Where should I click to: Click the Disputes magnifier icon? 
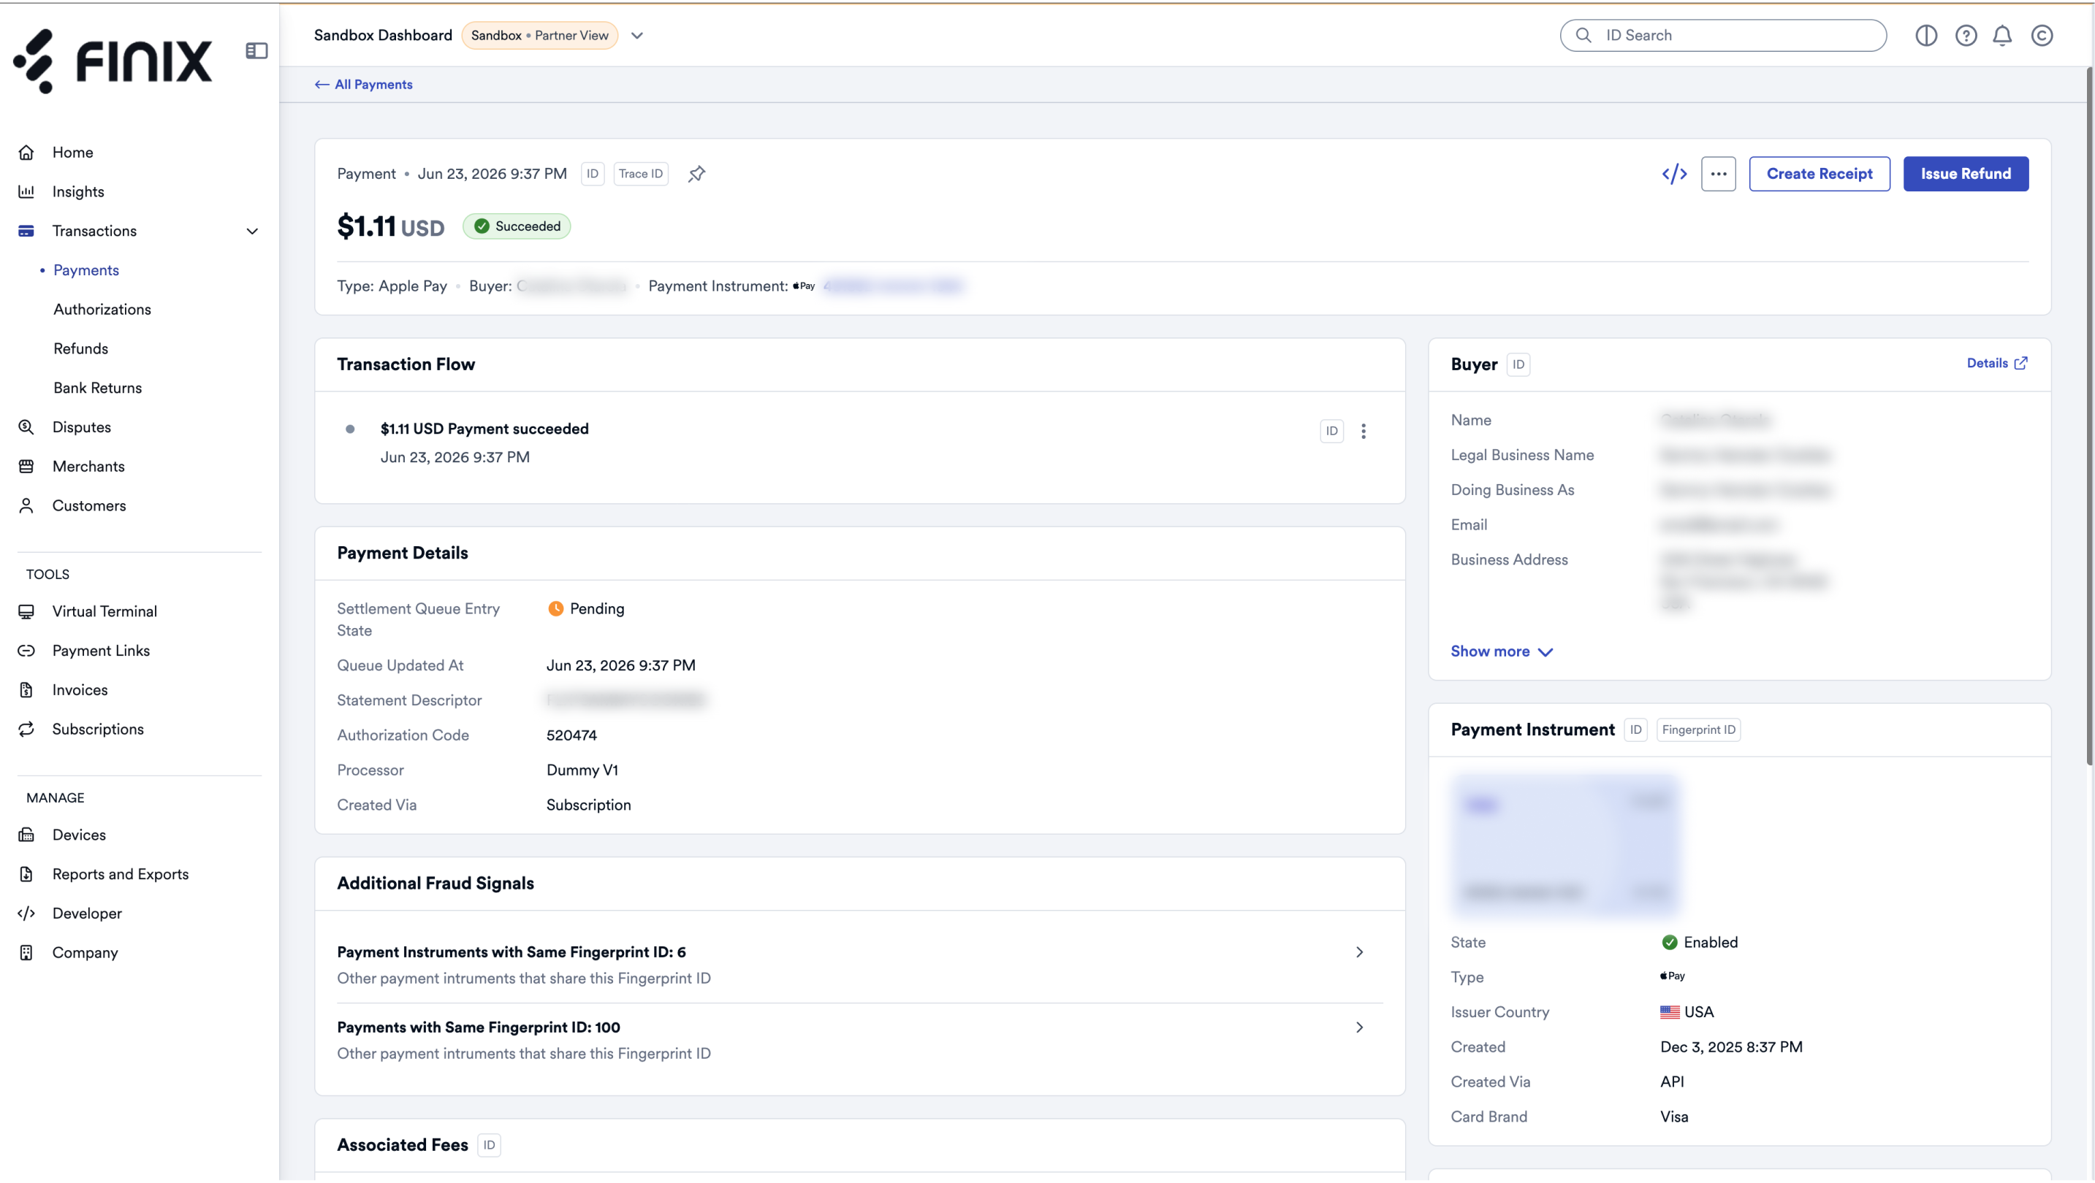pos(26,427)
